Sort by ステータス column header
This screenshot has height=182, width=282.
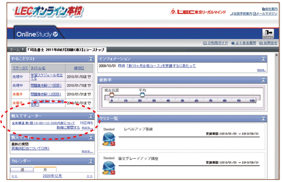coord(20,68)
